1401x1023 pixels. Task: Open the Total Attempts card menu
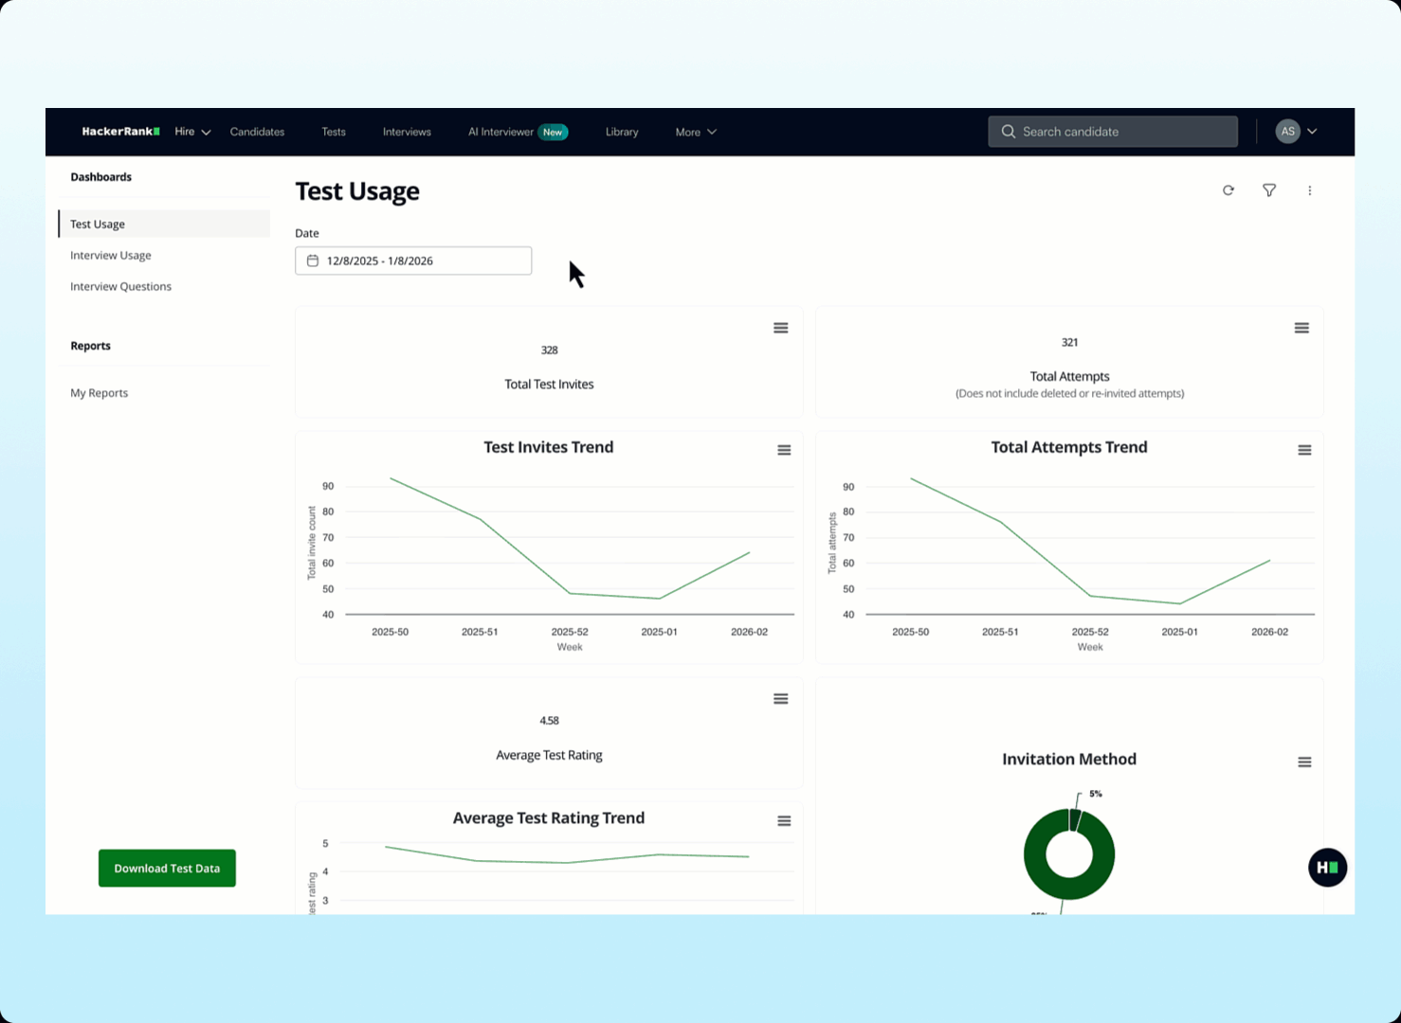[1301, 328]
